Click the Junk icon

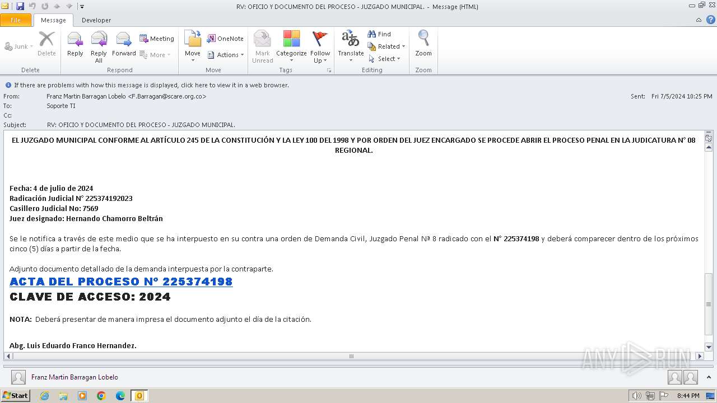[9, 46]
